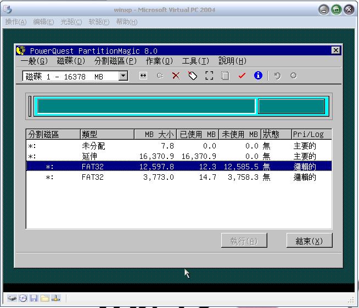Screen dimensions: 359x308
Task: Click the floppy disk status bar icon
Action: pyautogui.click(x=33, y=298)
